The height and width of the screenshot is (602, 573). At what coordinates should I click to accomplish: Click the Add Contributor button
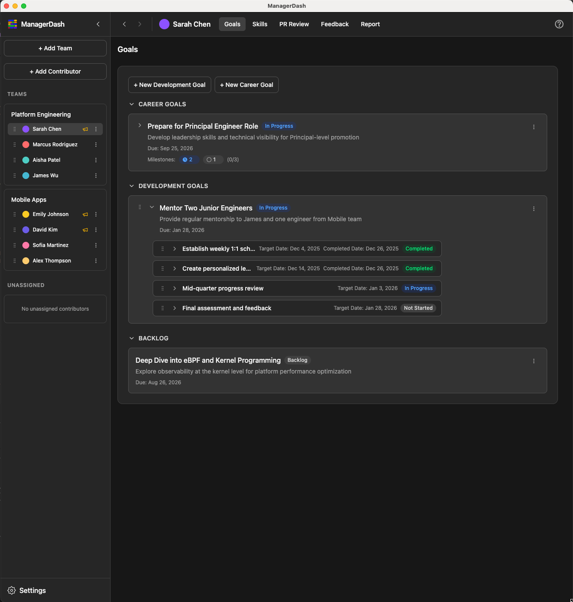55,71
